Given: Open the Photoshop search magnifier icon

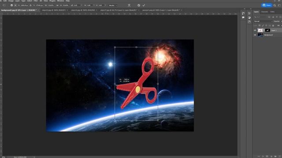Looking at the screenshot, I should tap(275, 5).
